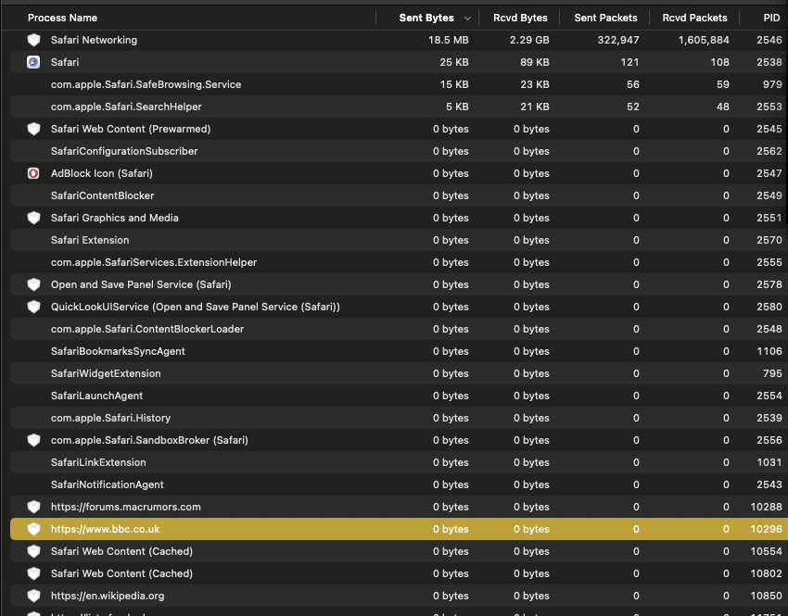Select SafariBookmarksSyncAgent process

coord(118,351)
